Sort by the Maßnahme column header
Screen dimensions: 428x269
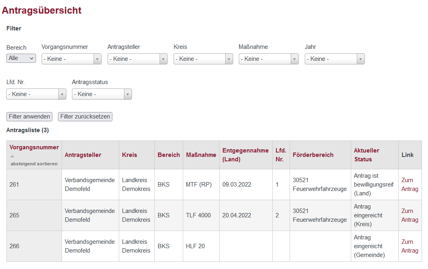201,155
